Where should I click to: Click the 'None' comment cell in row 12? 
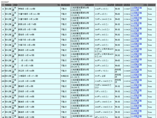pyautogui.click(x=151, y=87)
